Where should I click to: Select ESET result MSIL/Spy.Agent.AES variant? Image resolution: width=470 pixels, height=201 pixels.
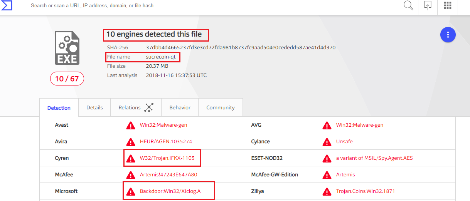(x=374, y=158)
